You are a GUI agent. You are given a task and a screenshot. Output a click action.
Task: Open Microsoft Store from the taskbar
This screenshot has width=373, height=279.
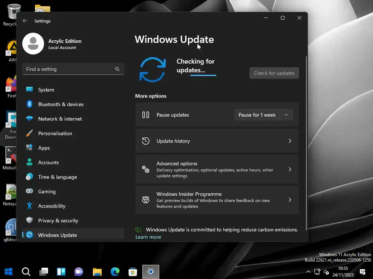pos(133,272)
